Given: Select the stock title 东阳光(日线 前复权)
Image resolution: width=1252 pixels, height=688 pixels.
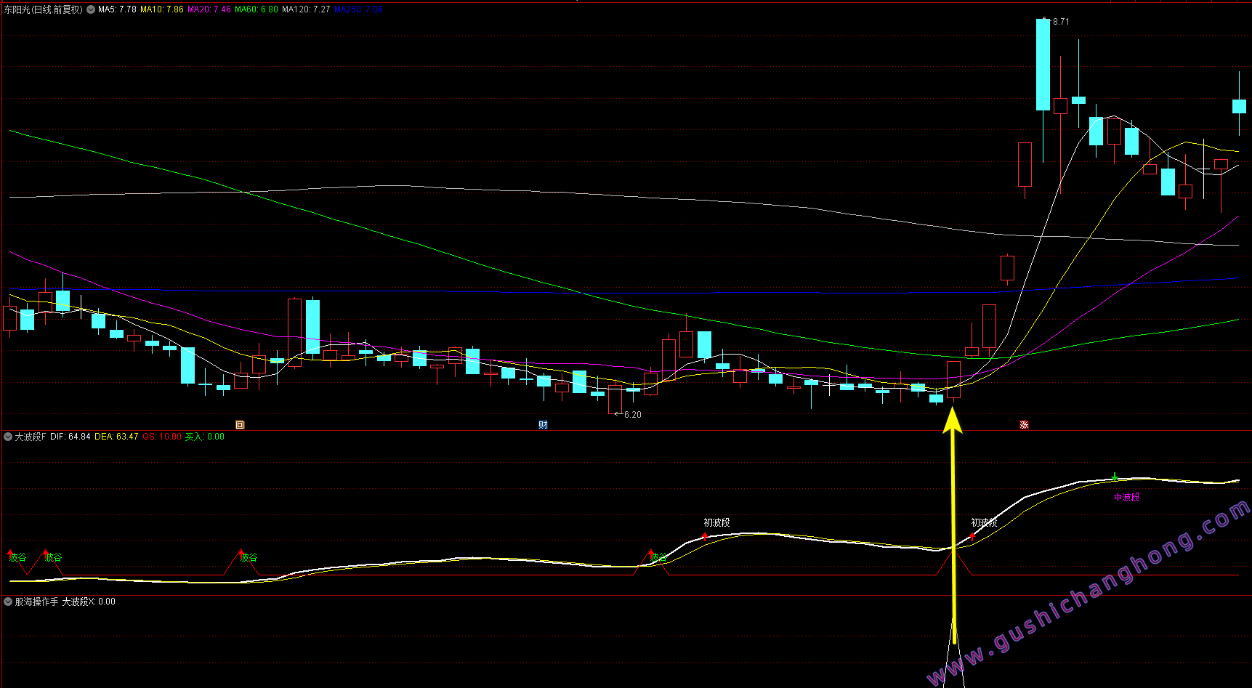Looking at the screenshot, I should click(x=44, y=9).
